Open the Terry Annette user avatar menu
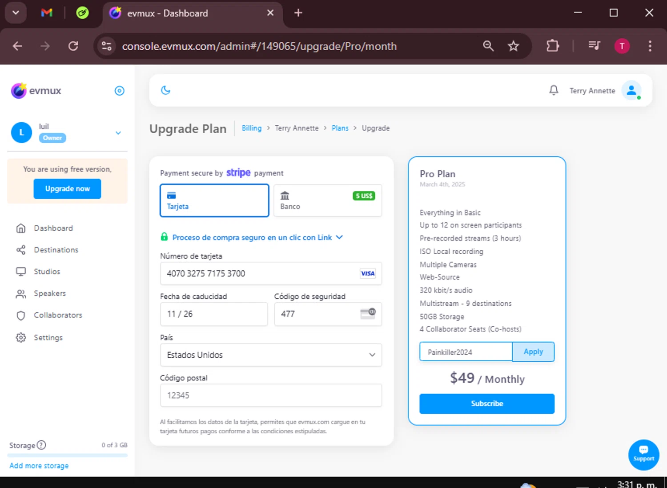The width and height of the screenshot is (667, 488). point(631,90)
